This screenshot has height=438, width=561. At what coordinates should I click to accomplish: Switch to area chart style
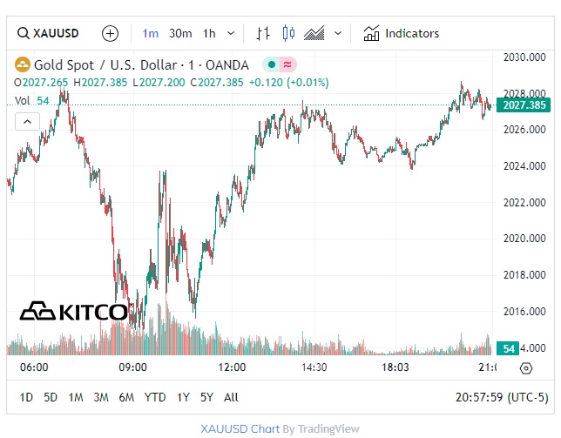click(x=314, y=34)
